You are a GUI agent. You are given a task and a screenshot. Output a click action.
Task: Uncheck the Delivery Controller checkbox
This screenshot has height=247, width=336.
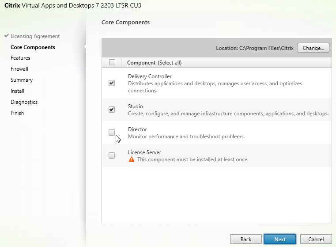pos(112,83)
